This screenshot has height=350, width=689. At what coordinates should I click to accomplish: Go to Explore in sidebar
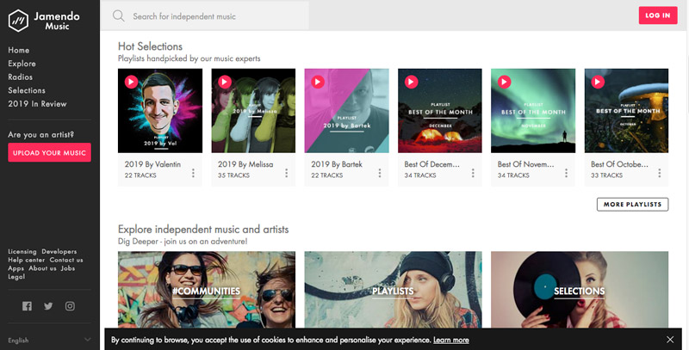point(22,64)
